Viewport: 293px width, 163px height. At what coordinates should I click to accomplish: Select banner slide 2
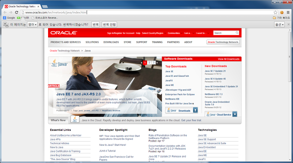point(149,63)
